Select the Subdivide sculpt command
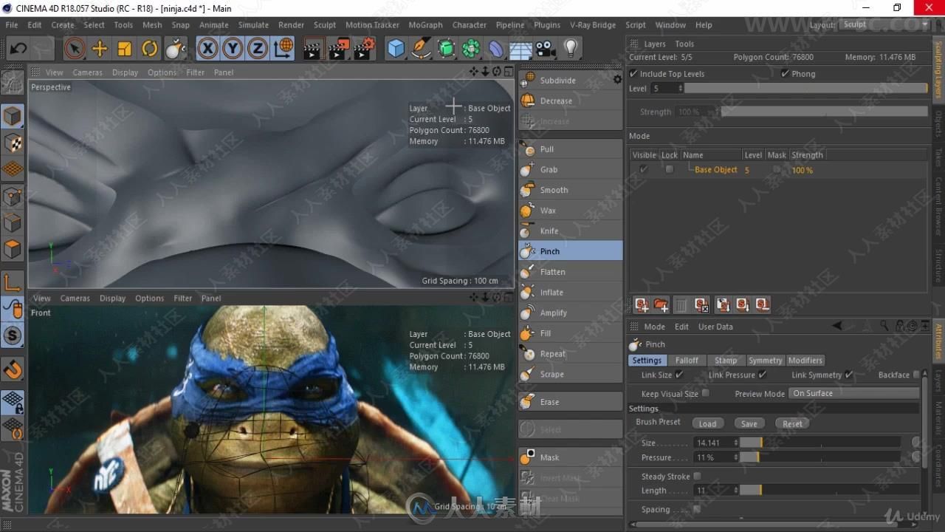The image size is (945, 532). (564, 80)
